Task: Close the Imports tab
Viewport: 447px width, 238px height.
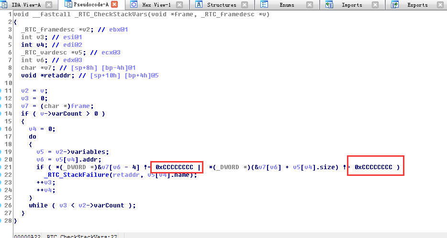Action: point(375,5)
